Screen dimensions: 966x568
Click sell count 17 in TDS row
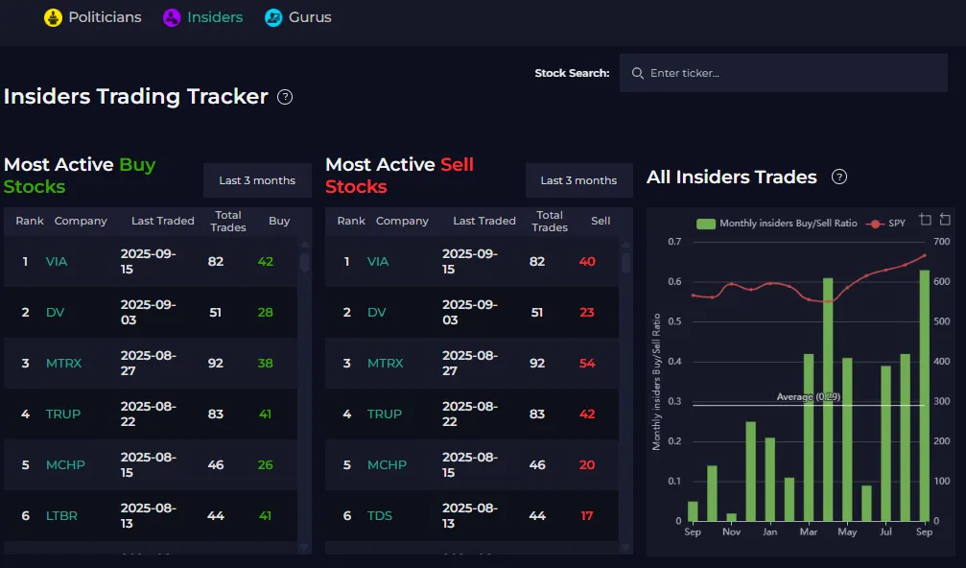point(586,515)
